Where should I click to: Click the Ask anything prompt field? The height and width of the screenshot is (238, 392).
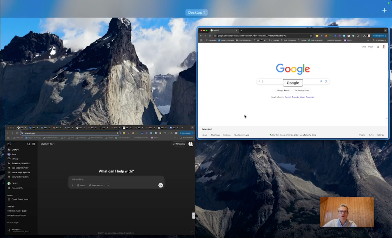coord(116,179)
